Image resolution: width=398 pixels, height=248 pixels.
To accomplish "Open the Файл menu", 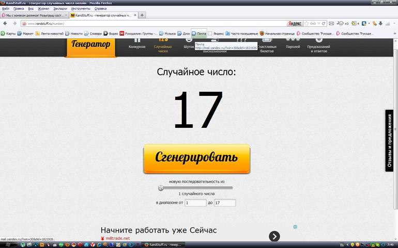I will point(6,9).
